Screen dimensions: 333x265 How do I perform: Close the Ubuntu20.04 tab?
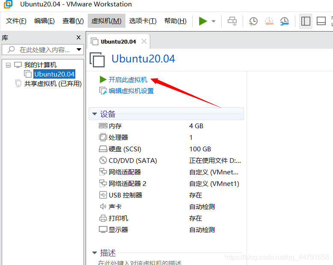pyautogui.click(x=144, y=41)
